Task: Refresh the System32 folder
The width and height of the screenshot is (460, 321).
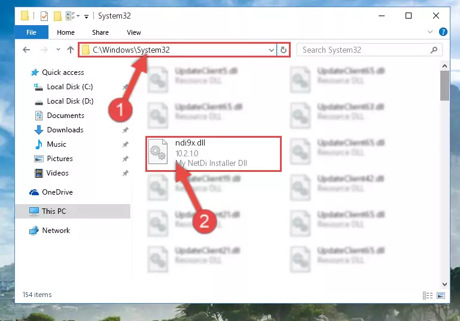Action: click(284, 50)
